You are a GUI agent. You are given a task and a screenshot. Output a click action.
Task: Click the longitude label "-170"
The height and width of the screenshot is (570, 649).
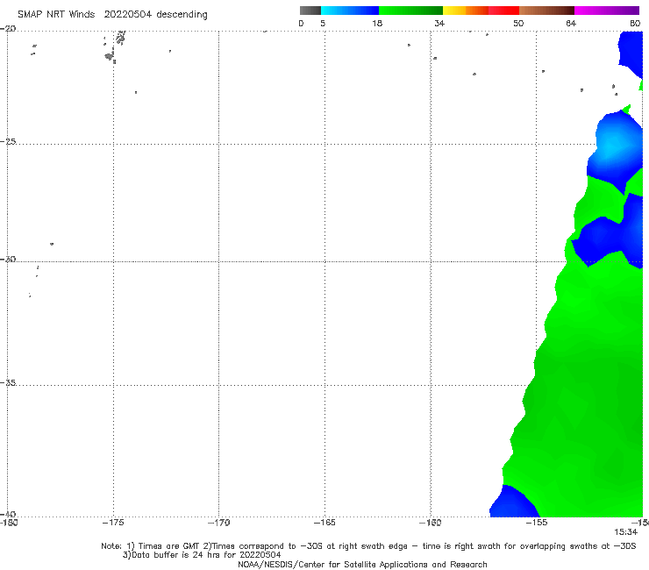tap(219, 523)
